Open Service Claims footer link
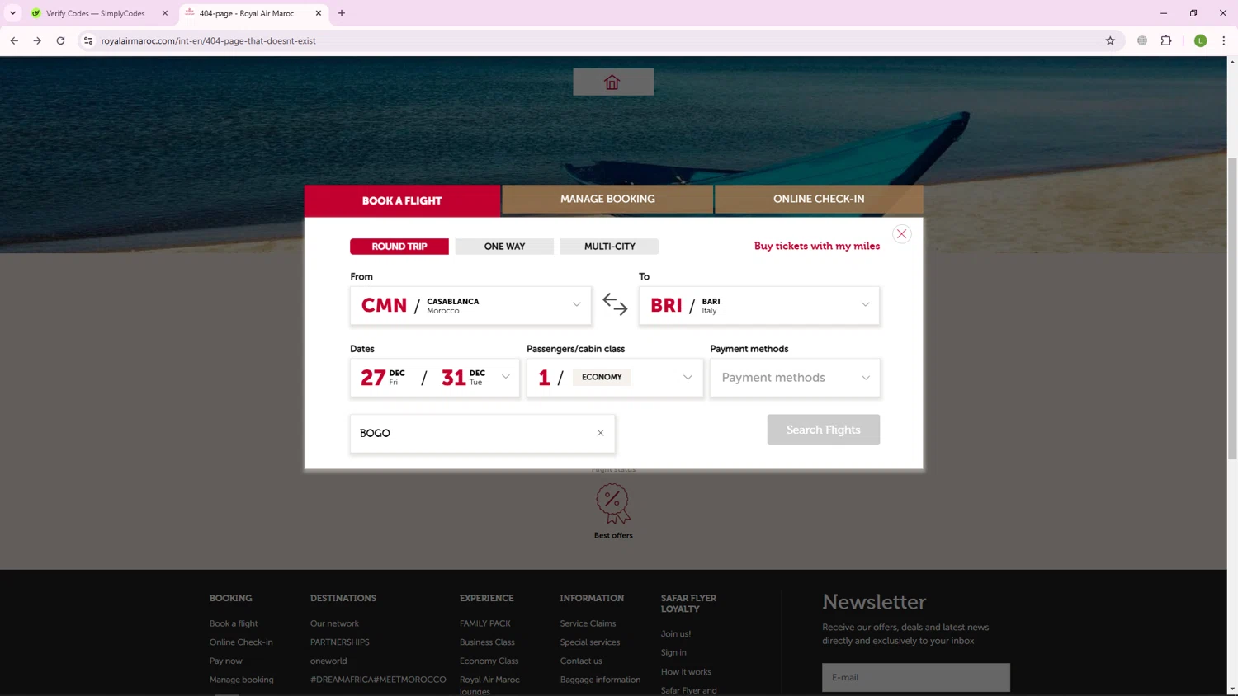Viewport: 1238px width, 696px height. pyautogui.click(x=588, y=623)
